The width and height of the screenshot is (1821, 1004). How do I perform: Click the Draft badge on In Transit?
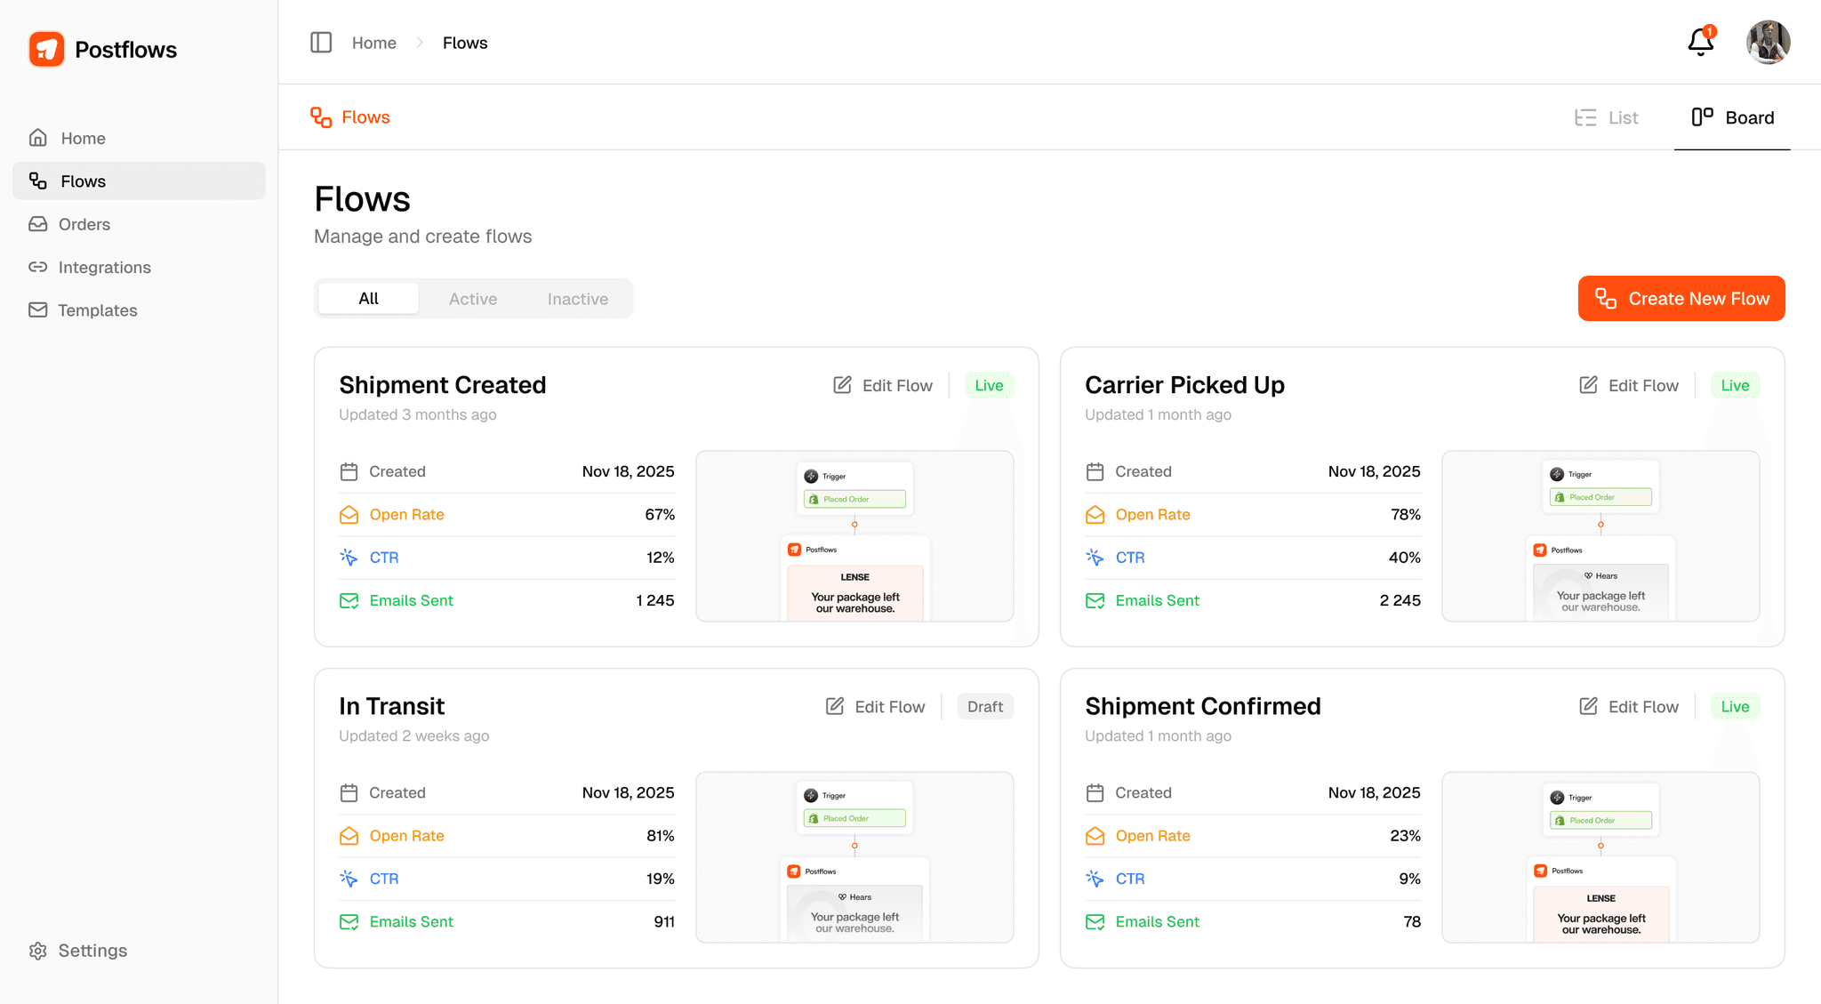tap(984, 706)
